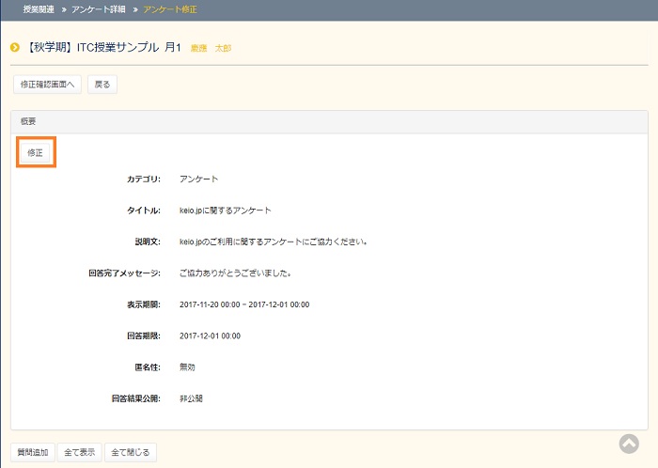Click the 回答結果公開 value 非公開
The image size is (658, 468).
(x=191, y=398)
